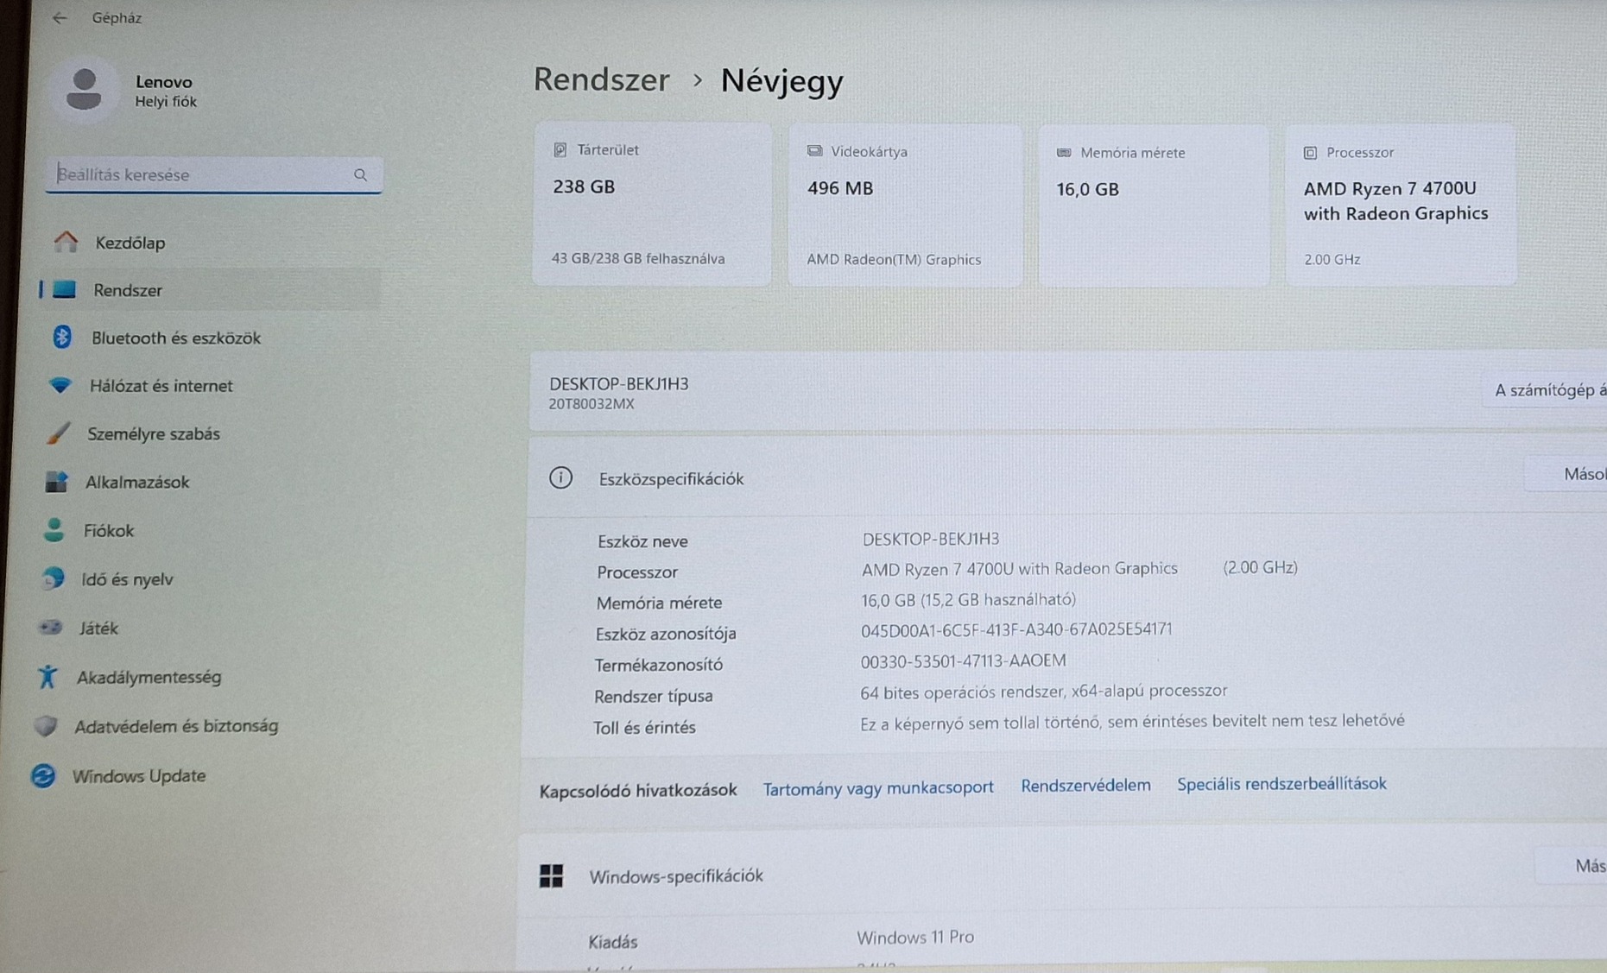Open the Memória mérete card
Screen dimensions: 1607x973
tap(1154, 205)
